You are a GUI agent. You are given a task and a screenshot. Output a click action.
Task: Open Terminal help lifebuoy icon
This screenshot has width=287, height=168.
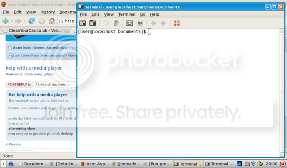click(177, 23)
